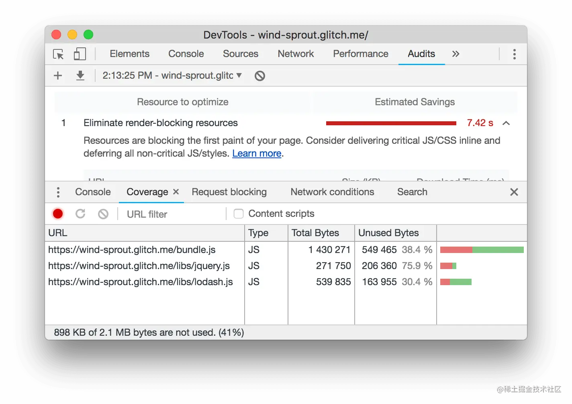Click the yellow minimize window button

click(72, 35)
